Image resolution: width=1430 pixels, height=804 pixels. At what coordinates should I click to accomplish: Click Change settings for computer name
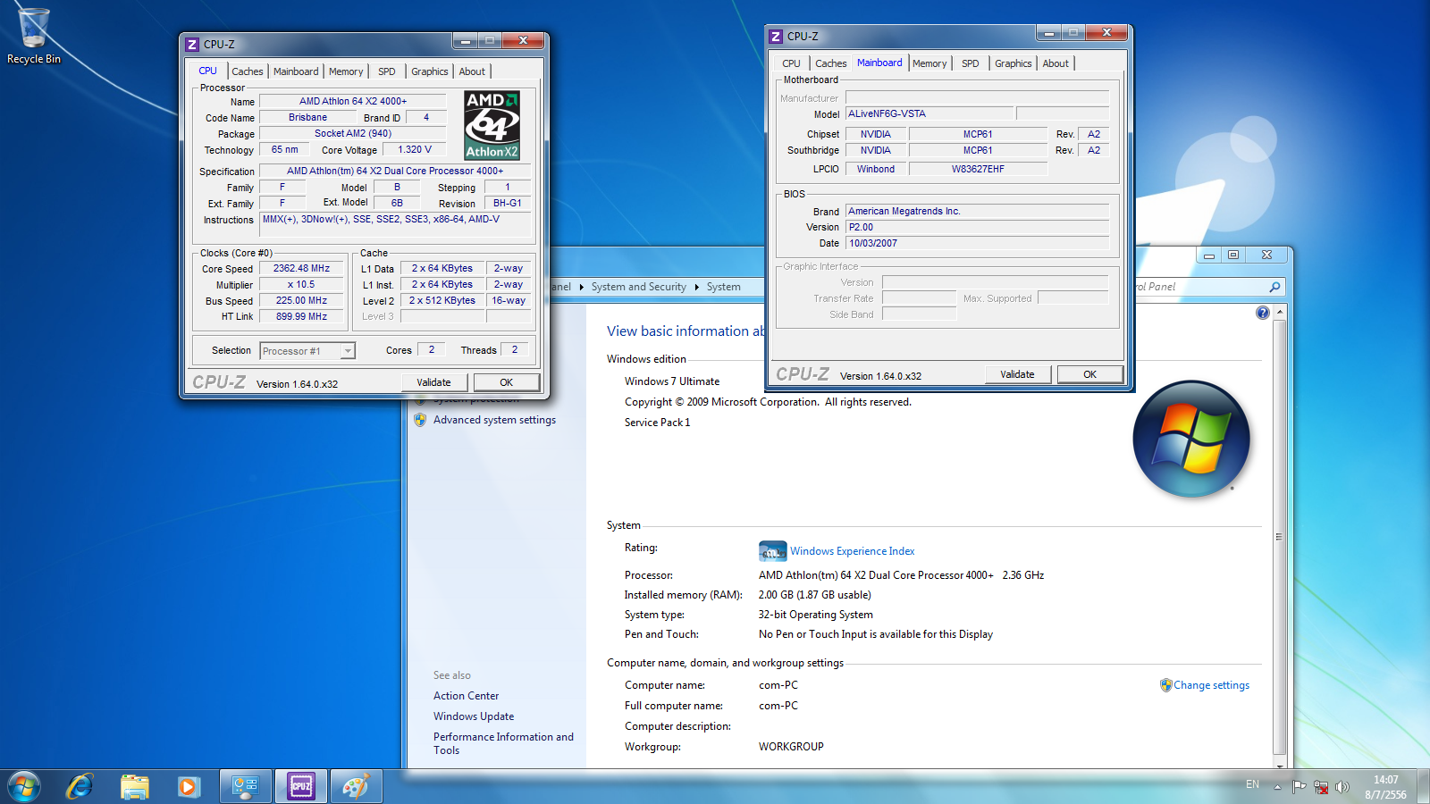tap(1211, 685)
